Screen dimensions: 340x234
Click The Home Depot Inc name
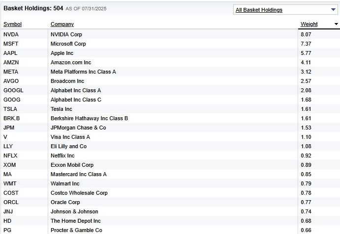pyautogui.click(x=76, y=221)
